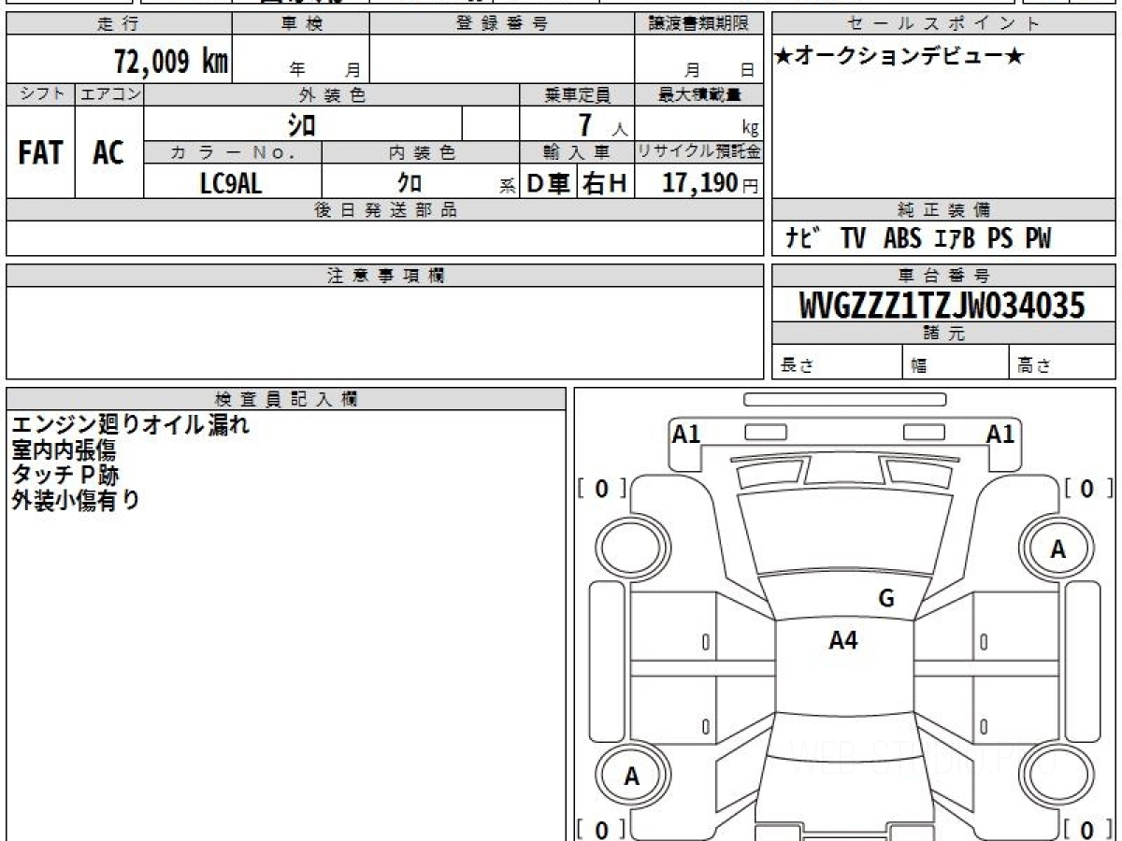Click the 幅 dimension cell
This screenshot has height=841, width=1122.
click(x=957, y=363)
